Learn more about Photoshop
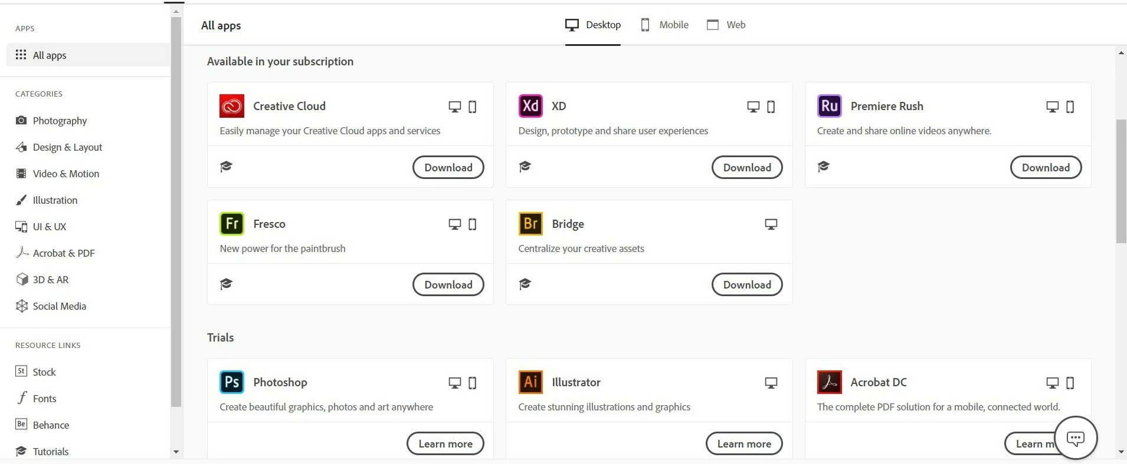This screenshot has height=464, width=1127. pos(445,443)
